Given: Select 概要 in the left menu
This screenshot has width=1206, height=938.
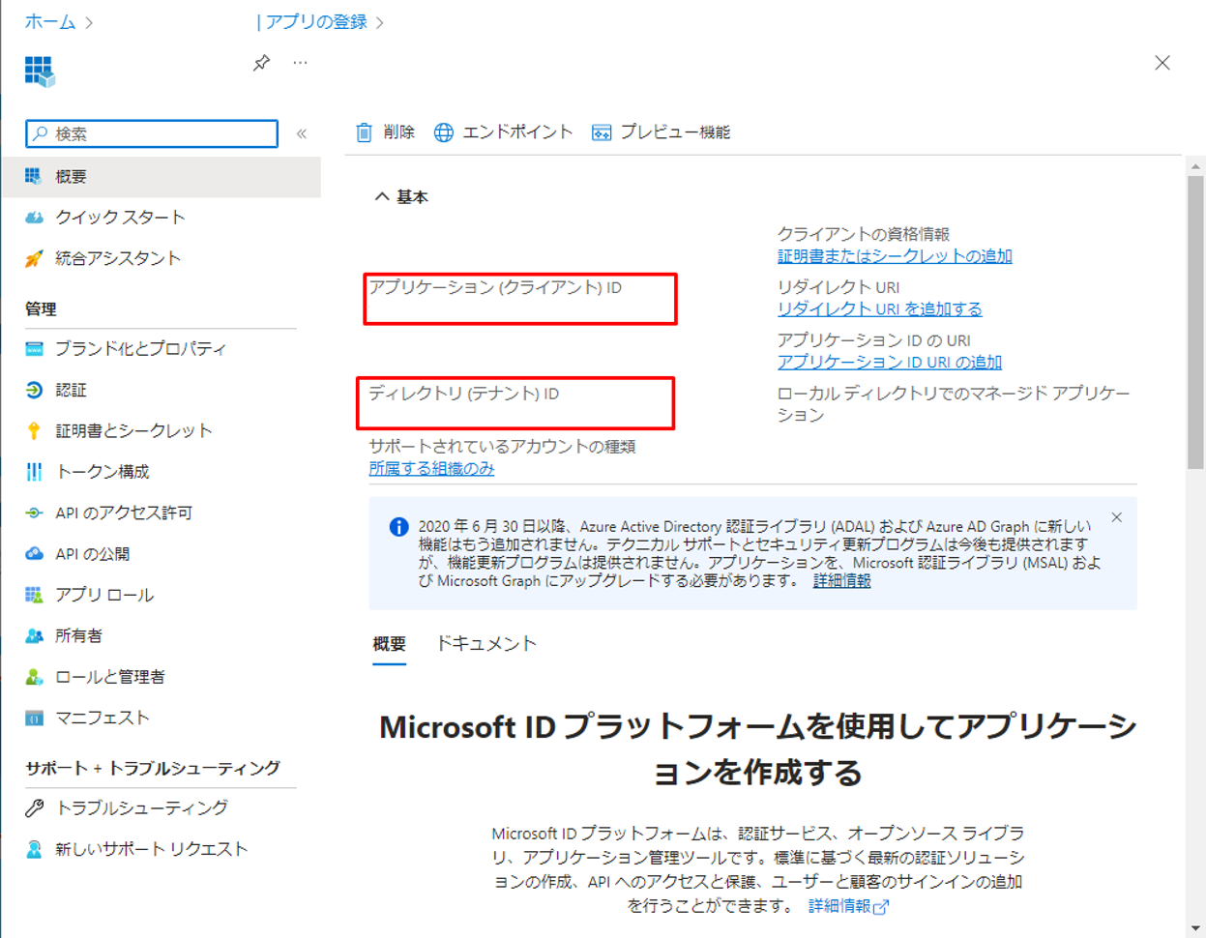Looking at the screenshot, I should pos(162,177).
